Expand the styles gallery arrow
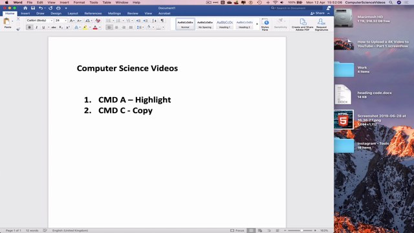This screenshot has height=233, width=414. tap(257, 24)
